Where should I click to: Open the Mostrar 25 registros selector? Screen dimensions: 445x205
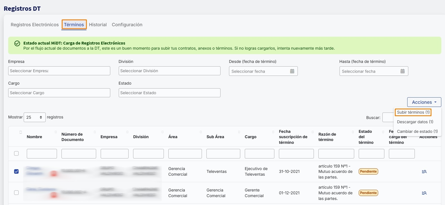click(x=34, y=117)
